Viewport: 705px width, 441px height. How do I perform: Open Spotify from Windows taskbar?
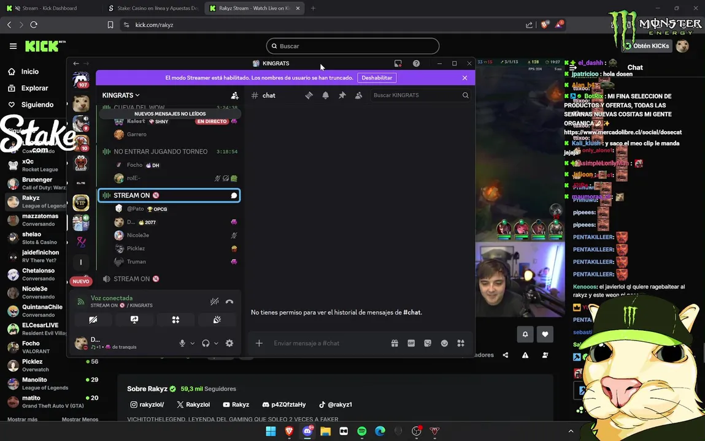click(362, 431)
